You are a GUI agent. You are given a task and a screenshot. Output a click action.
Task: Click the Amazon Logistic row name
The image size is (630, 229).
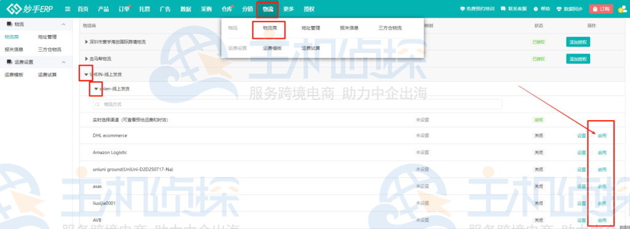(110, 153)
